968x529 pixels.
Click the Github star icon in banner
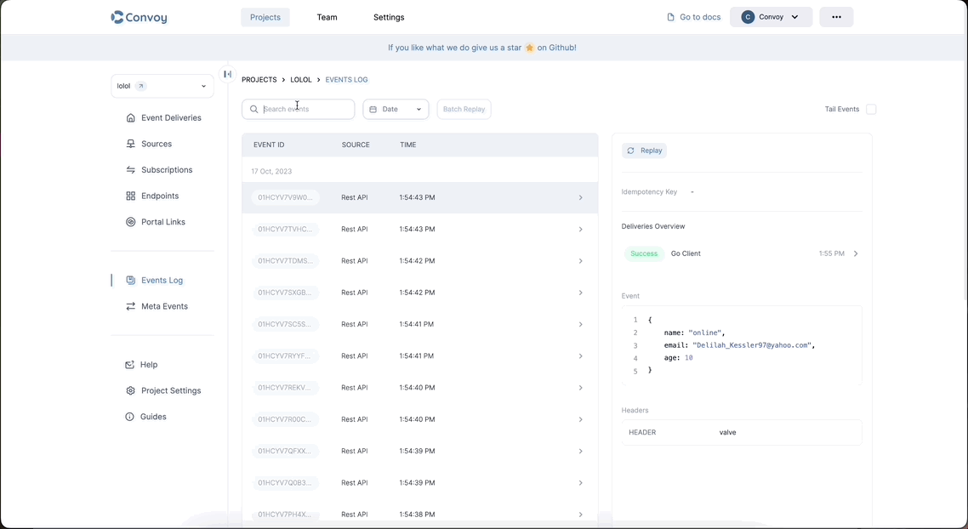530,48
